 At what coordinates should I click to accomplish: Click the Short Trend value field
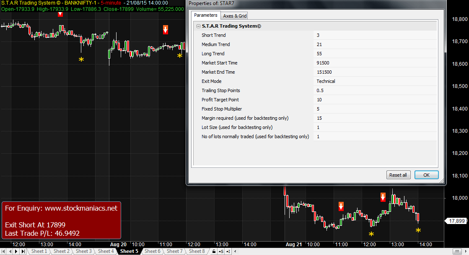[x=375, y=35]
